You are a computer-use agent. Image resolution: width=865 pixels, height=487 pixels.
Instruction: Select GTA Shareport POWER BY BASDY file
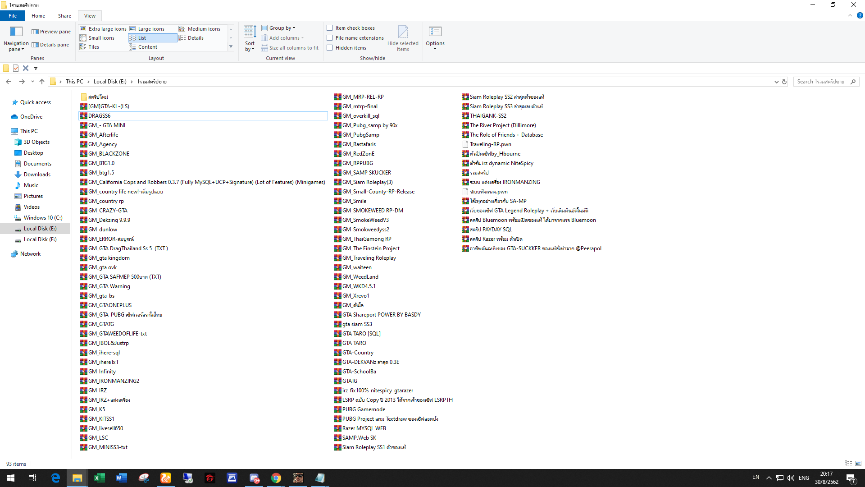381,315
